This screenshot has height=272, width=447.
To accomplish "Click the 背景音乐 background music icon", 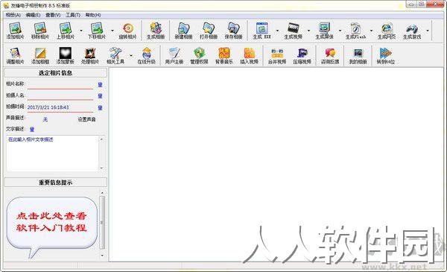I will [224, 55].
